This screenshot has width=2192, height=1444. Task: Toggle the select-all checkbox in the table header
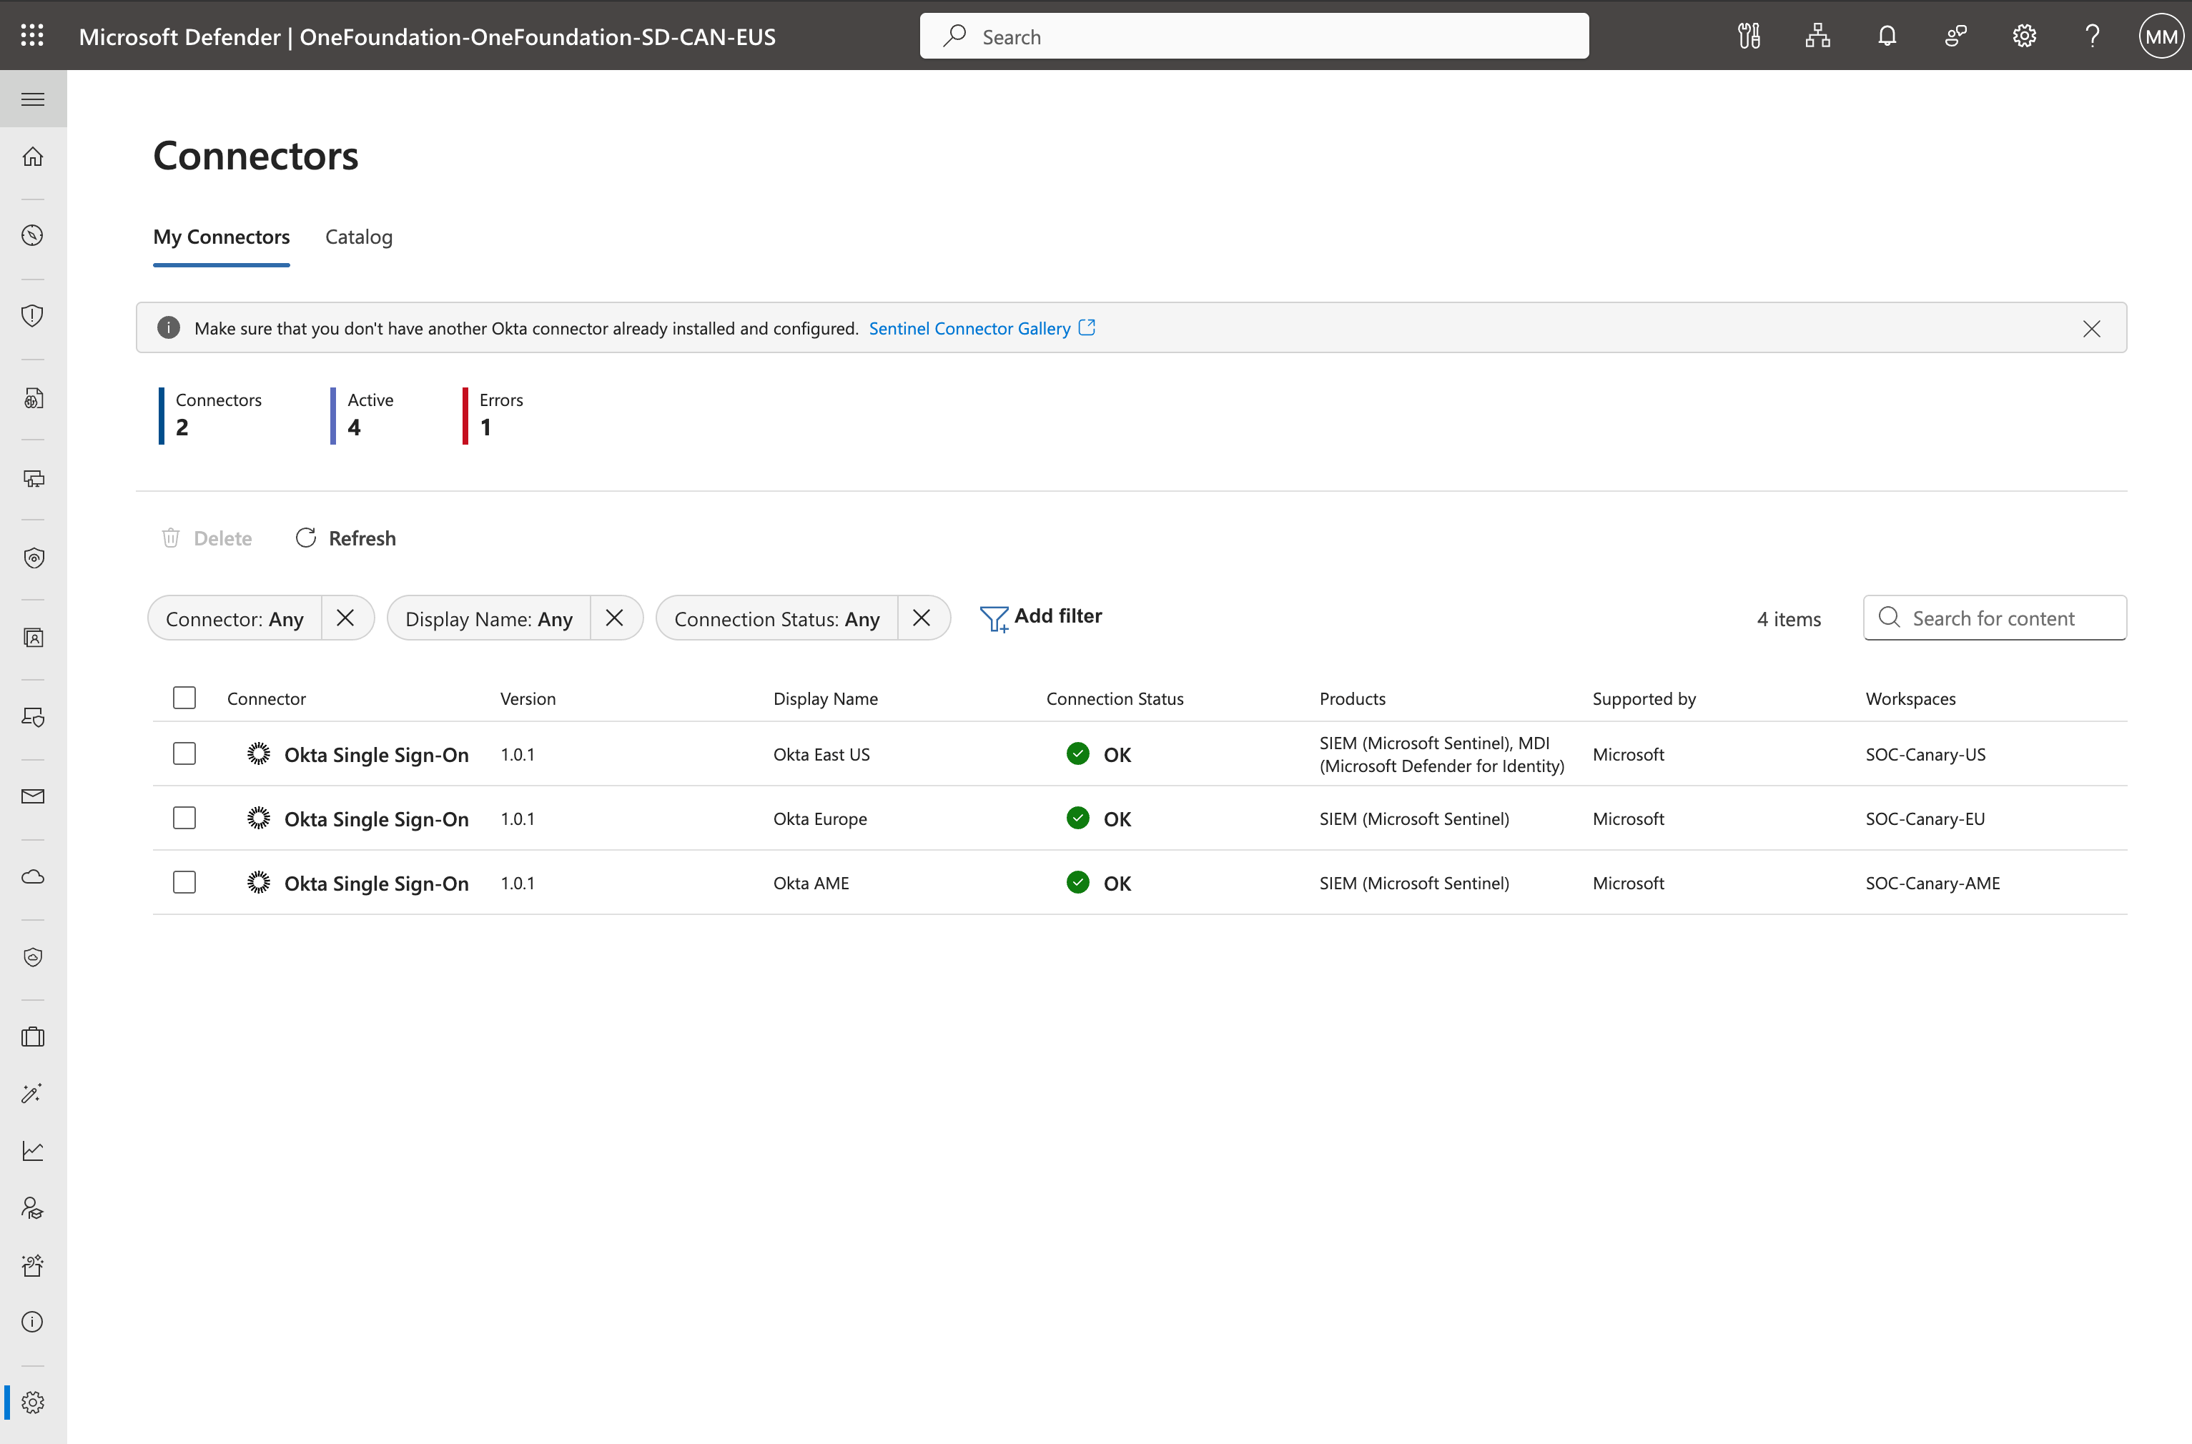point(184,698)
